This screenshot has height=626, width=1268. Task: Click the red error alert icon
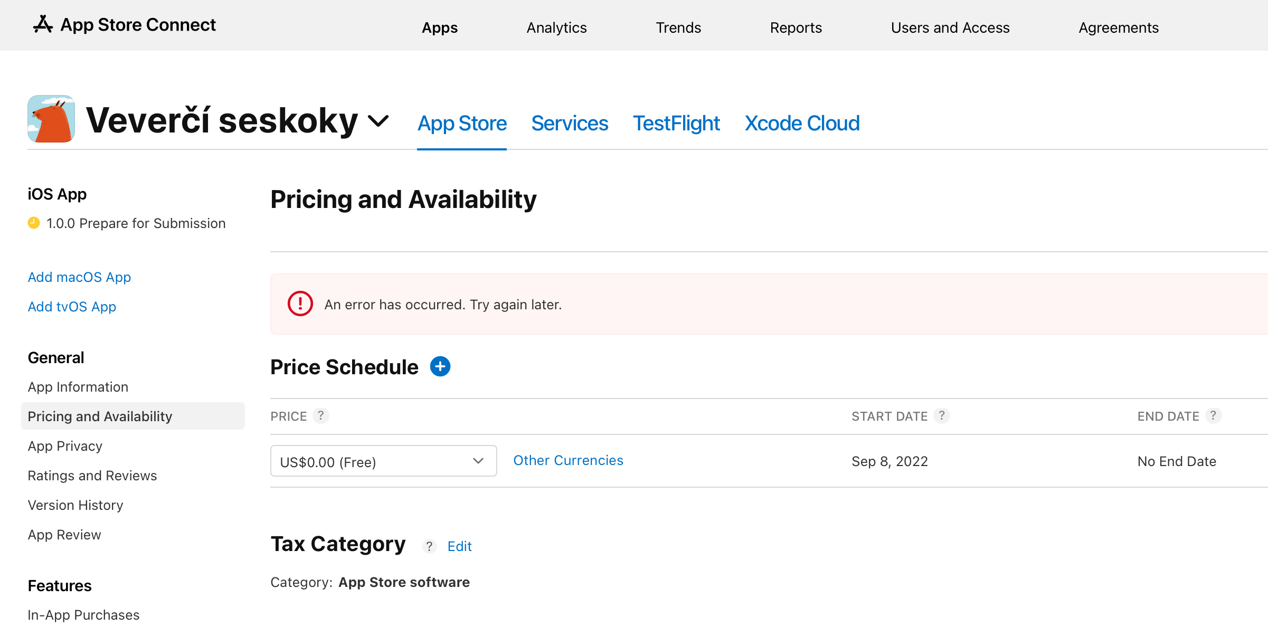[300, 304]
